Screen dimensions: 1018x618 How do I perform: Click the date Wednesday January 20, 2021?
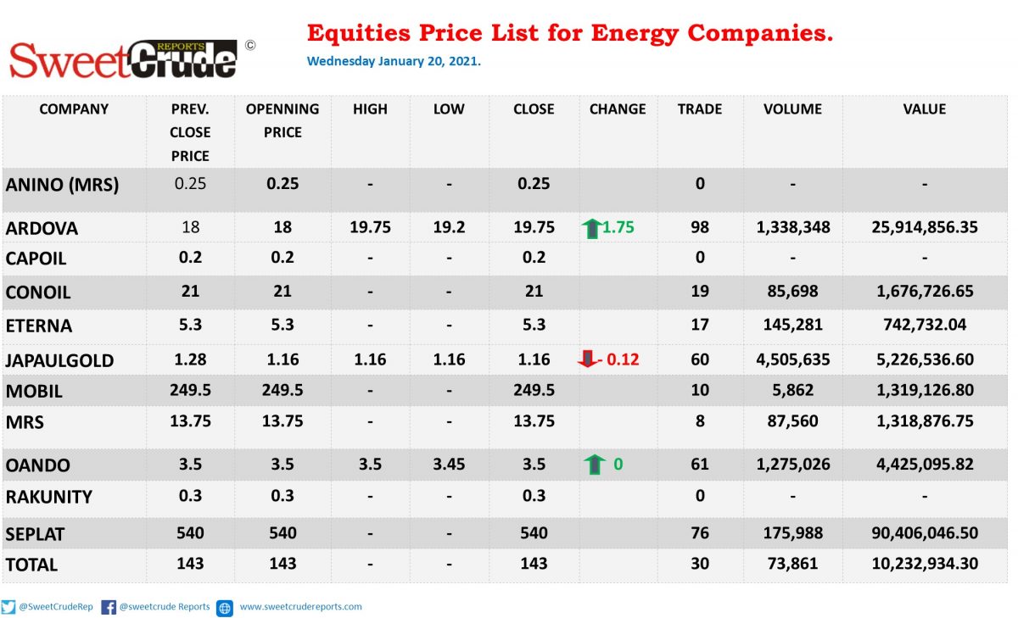[x=394, y=62]
